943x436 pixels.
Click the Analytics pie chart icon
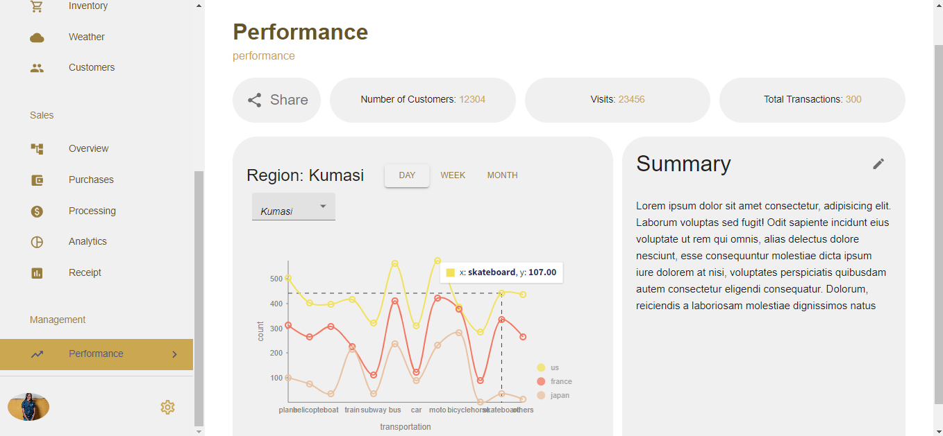(x=37, y=242)
